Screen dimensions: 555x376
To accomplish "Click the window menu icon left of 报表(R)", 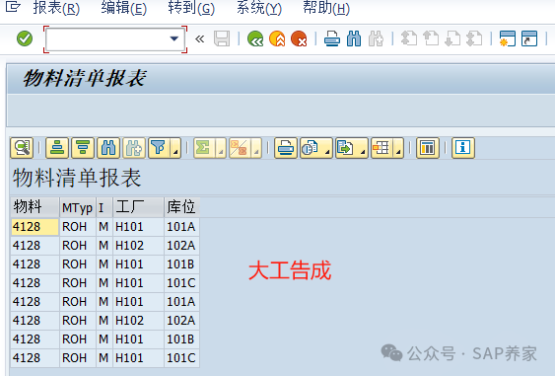I will point(13,7).
